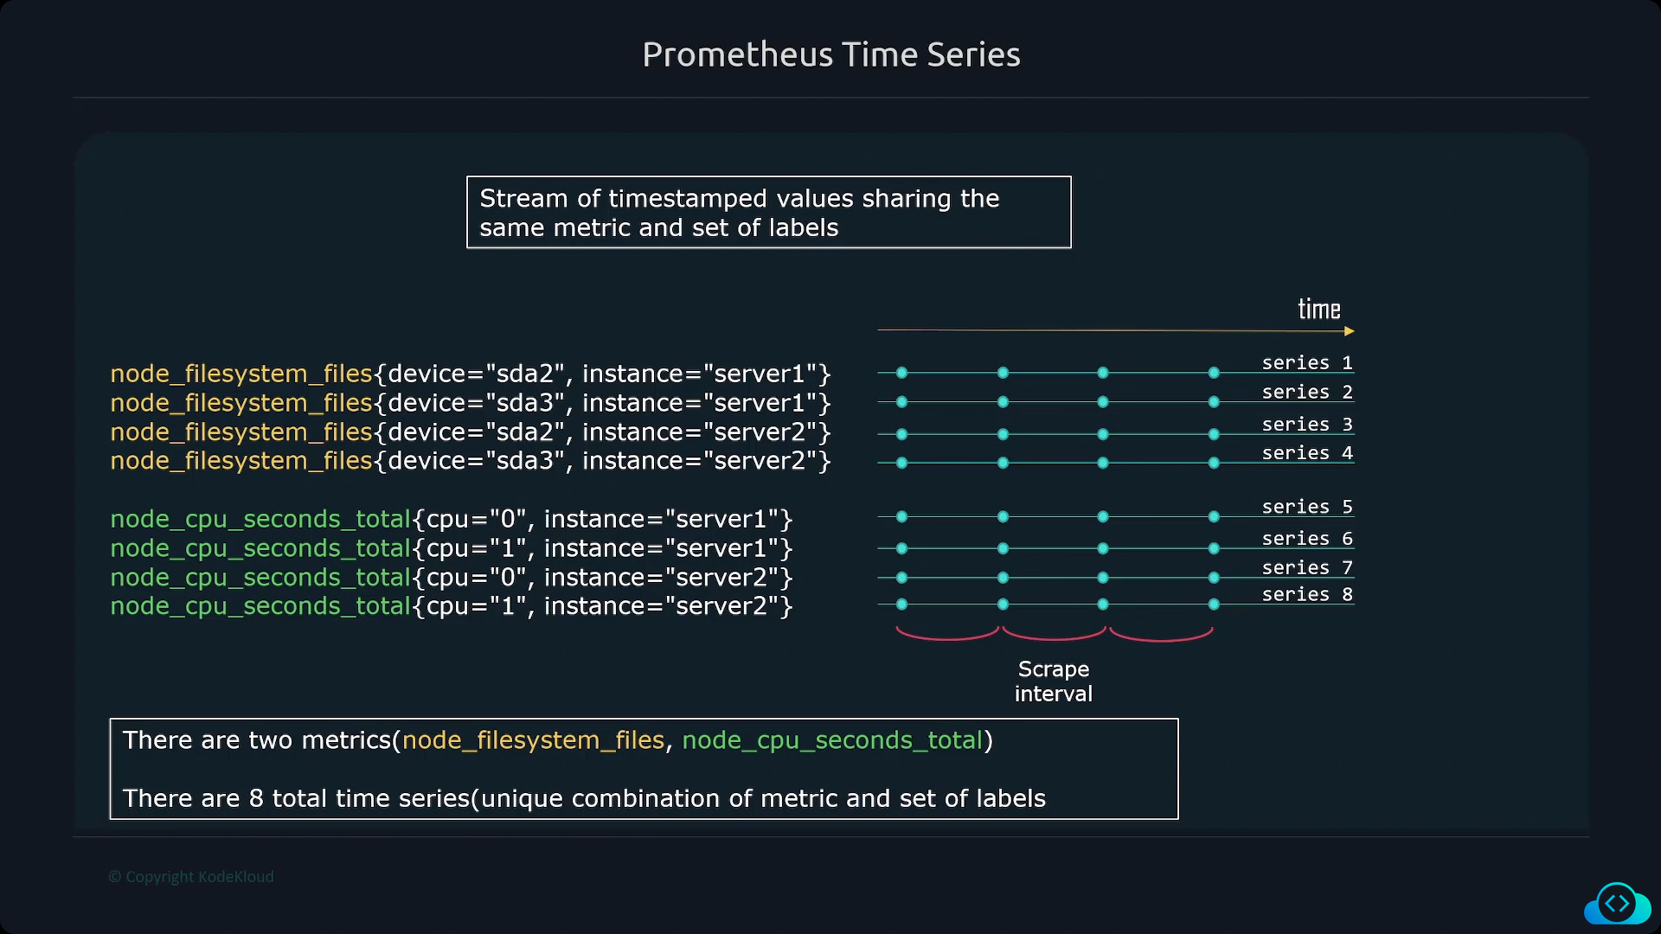Viewport: 1661px width, 934px height.
Task: Click the series 3 label
Action: (x=1307, y=425)
